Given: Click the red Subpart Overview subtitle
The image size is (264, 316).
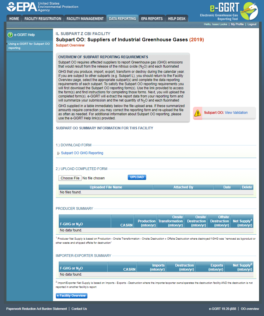Looking at the screenshot, I should coord(70,45).
